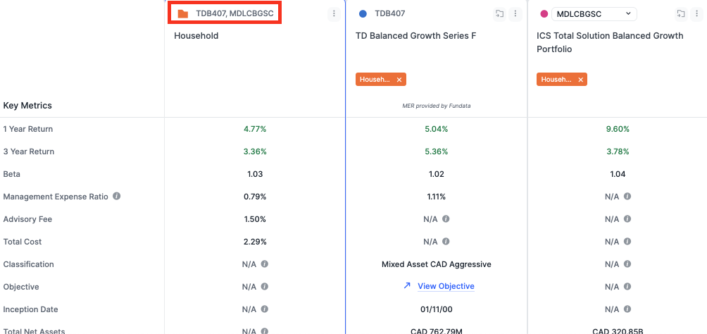Click info icon next to Household Classification N/A
This screenshot has height=334, width=707.
pos(265,264)
